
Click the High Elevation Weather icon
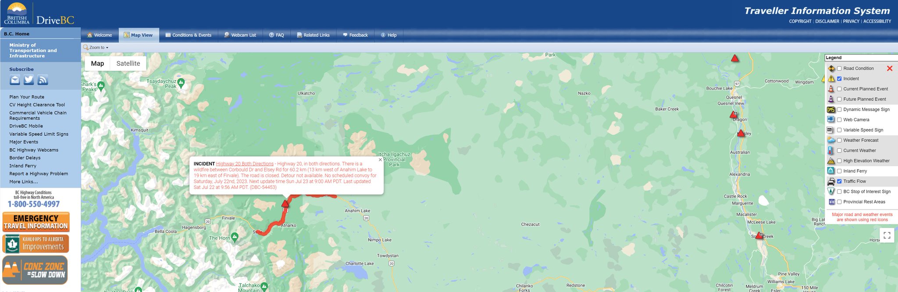831,161
